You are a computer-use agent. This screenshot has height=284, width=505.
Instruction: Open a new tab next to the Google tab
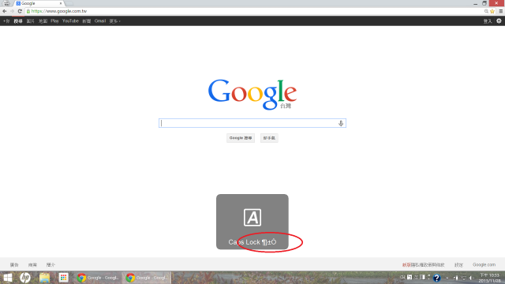coord(69,3)
